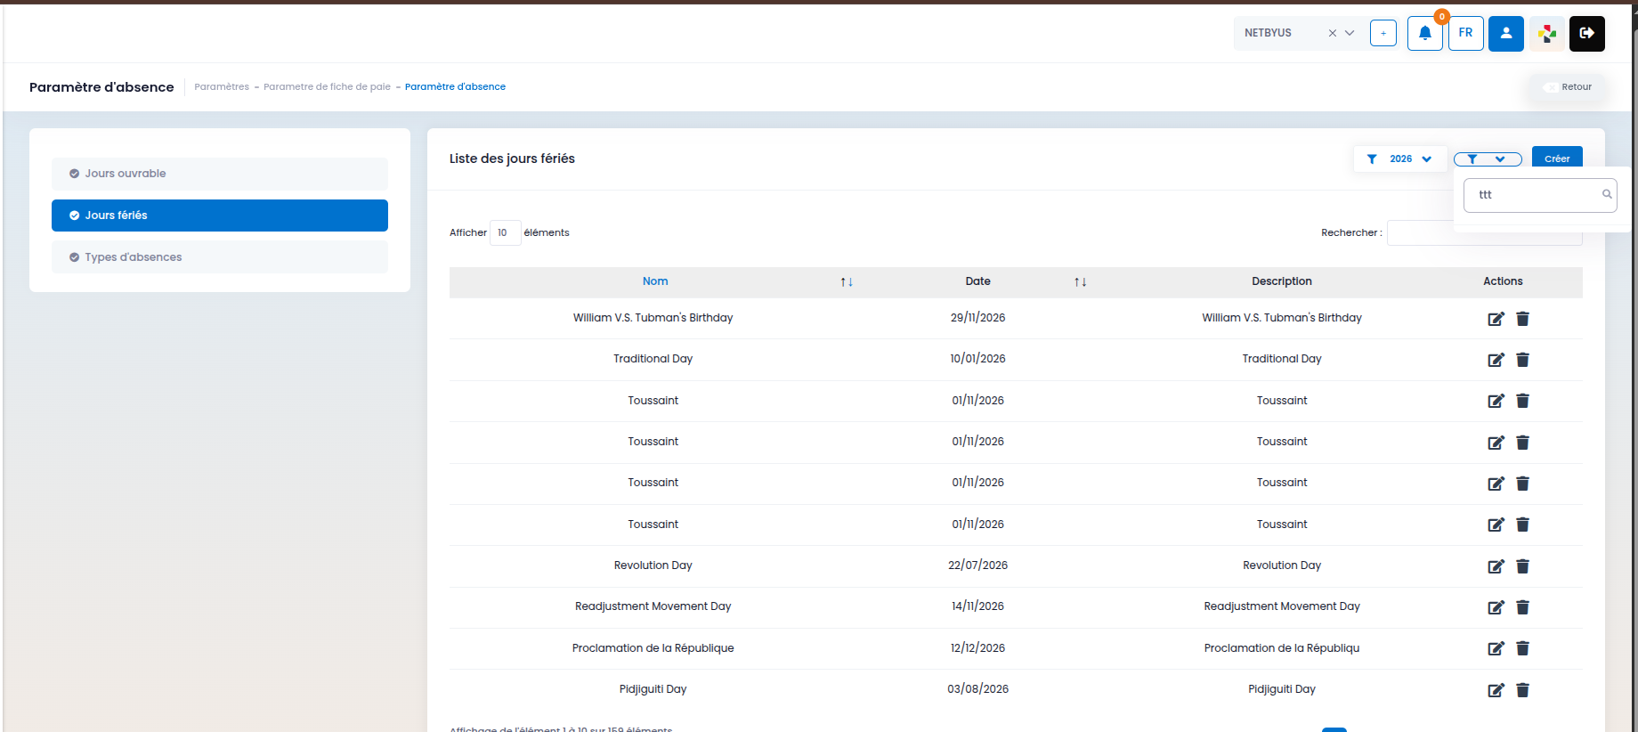Click the search magnifier in filter box
Viewport: 1638px width, 732px height.
(1607, 194)
